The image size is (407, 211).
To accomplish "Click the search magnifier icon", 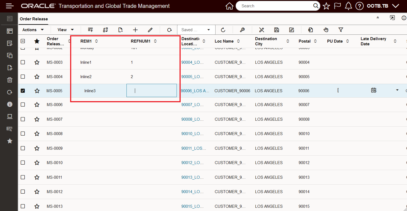I will coord(316,6).
